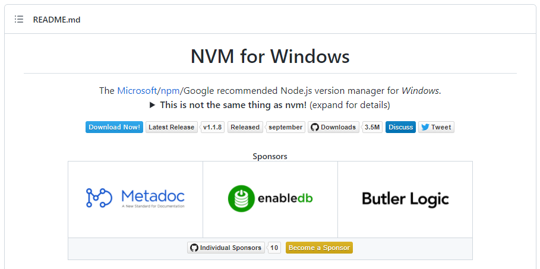This screenshot has width=540, height=269.
Task: Click the green enabledb database icon
Action: pos(241,198)
